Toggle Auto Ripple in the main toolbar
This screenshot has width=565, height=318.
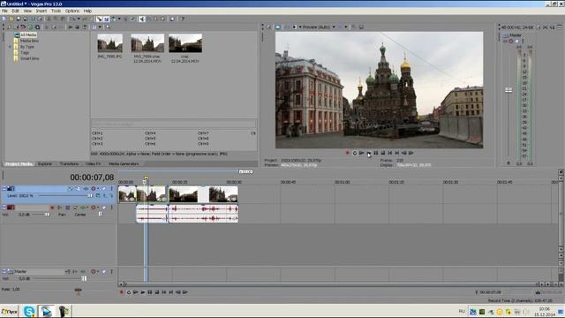(114, 19)
